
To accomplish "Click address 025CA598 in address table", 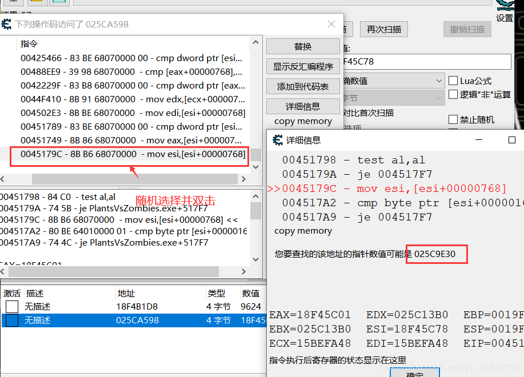I will (137, 320).
